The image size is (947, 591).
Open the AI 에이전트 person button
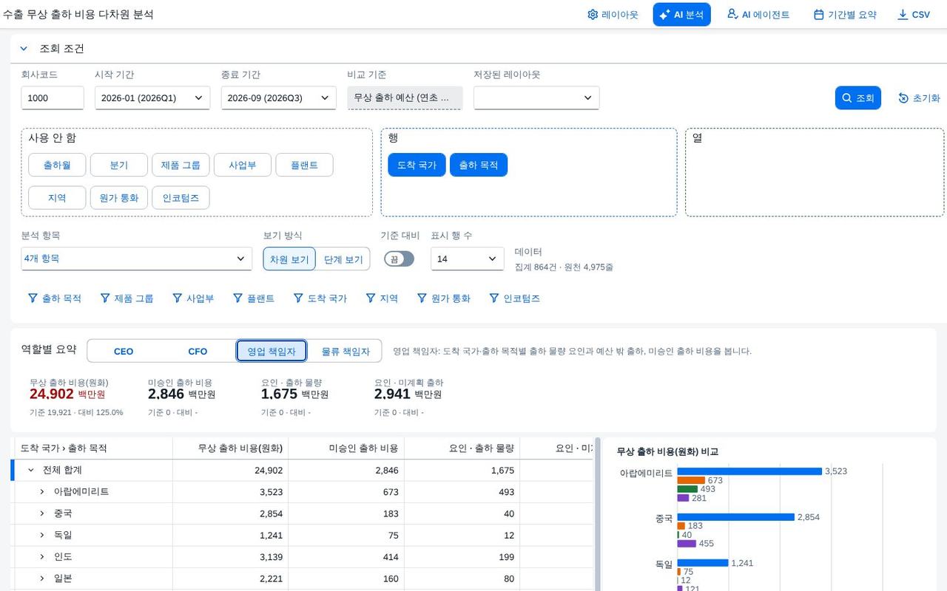pos(758,15)
